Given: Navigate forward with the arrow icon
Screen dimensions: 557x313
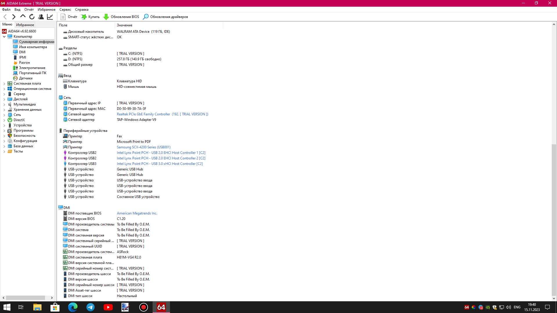Looking at the screenshot, I should click(14, 17).
